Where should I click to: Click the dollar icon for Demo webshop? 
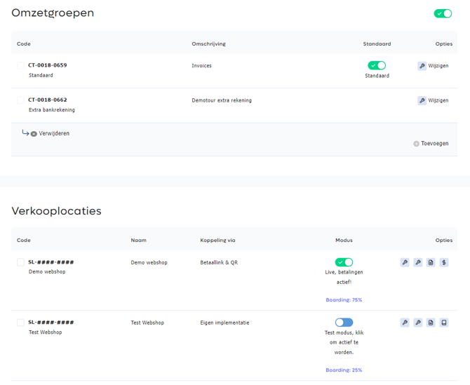[x=444, y=262]
